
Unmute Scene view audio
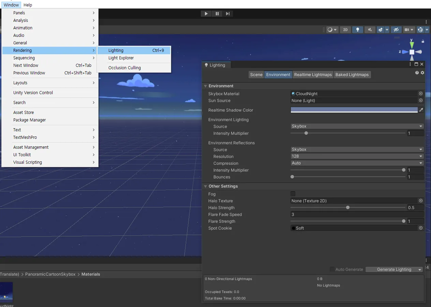(x=370, y=30)
